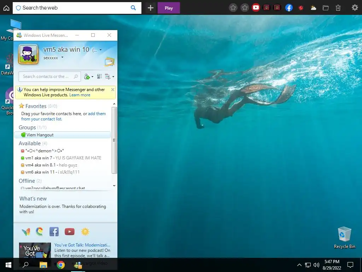
Task: Dismiss the improve Messenger notification
Action: click(113, 90)
